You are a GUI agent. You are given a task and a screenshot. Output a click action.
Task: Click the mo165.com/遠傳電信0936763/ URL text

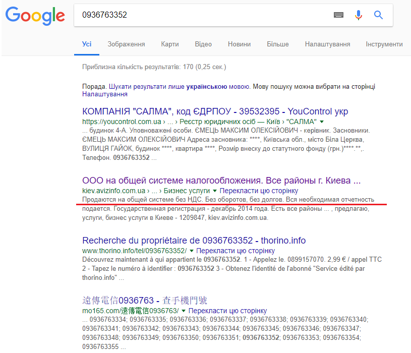point(131,311)
